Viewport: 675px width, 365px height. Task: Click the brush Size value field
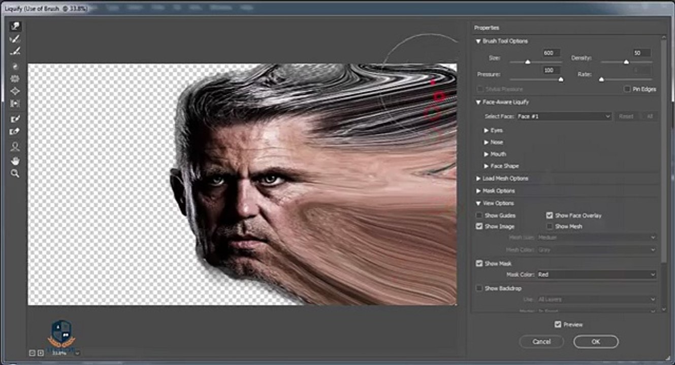(x=551, y=53)
